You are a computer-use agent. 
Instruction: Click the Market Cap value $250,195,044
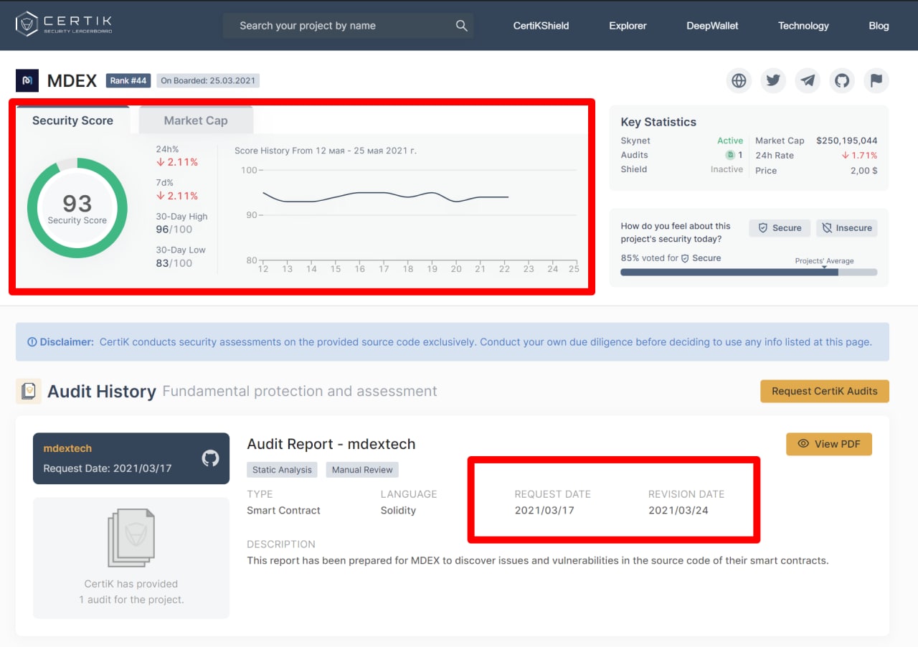[846, 141]
